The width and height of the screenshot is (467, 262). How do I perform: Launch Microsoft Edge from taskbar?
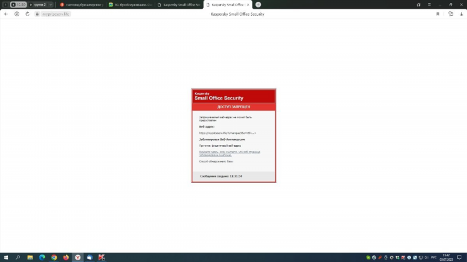(42, 257)
